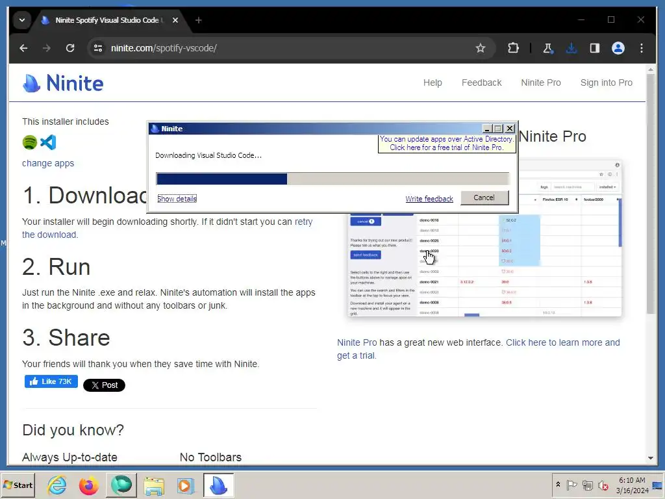Click the Always Up-to-date heading
665x499 pixels.
[69, 457]
